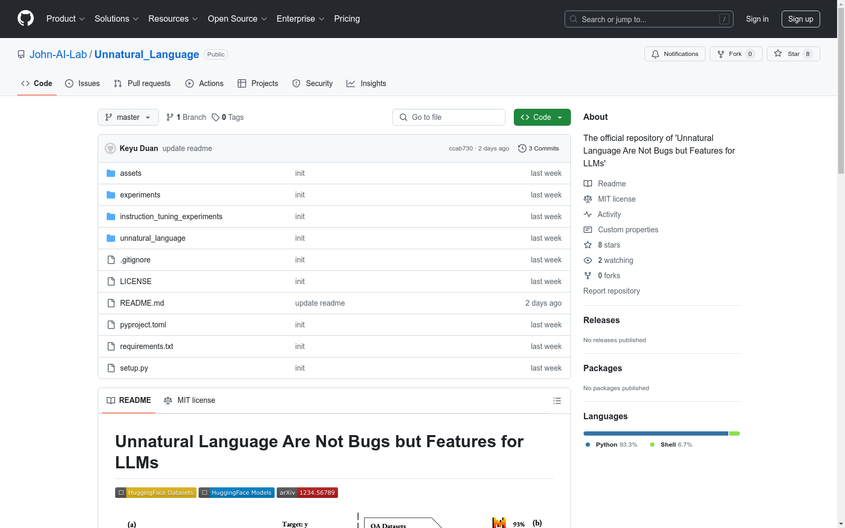Click the fork icon beside 0 forks
This screenshot has height=528, width=845.
(588, 276)
